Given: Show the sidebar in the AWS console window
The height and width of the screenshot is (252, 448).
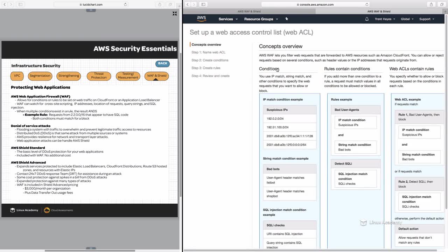Looking at the screenshot, I should pyautogui.click(x=203, y=5).
